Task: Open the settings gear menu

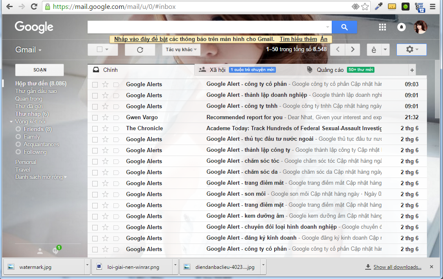Action: (411, 49)
